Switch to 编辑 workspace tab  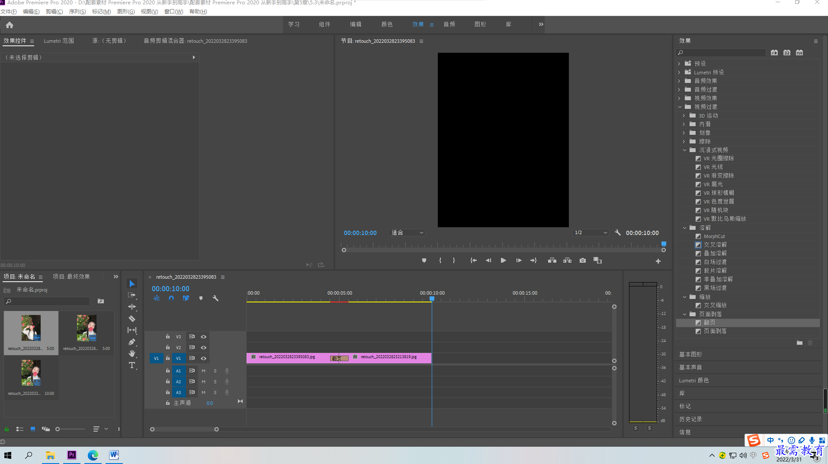pos(356,25)
